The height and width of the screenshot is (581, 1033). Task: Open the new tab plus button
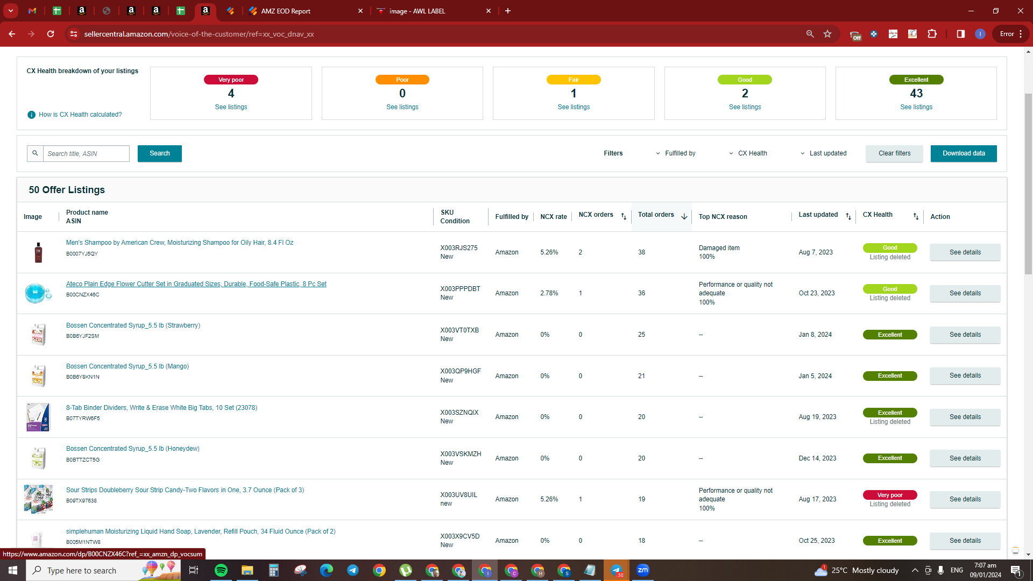click(507, 11)
